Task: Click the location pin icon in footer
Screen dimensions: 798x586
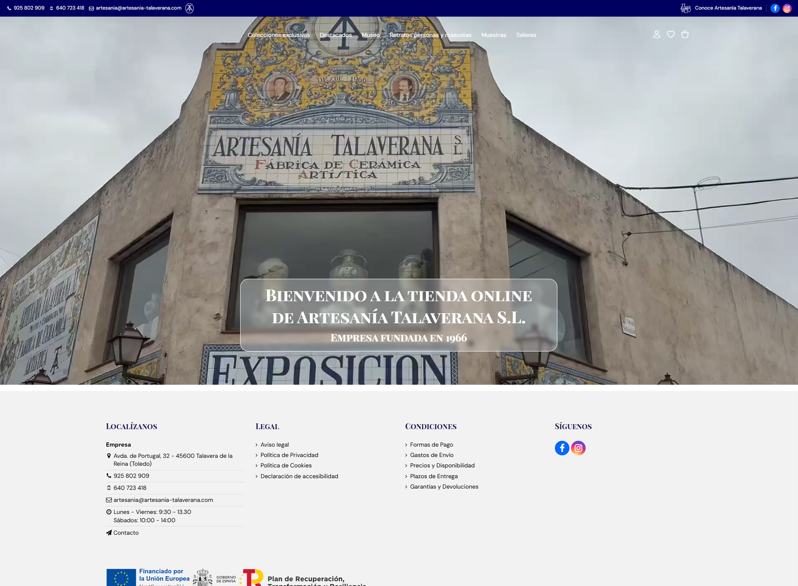Action: (x=108, y=456)
